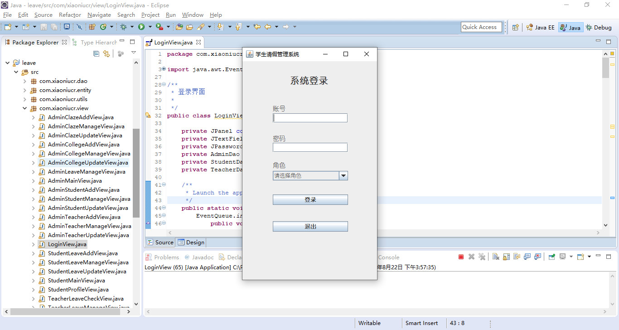The width and height of the screenshot is (619, 330).
Task: Click the Scroll Lock icon in Console
Action: click(506, 257)
